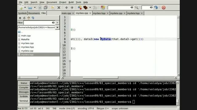Save the current file with the Save icon
Image resolution: width=197 pixels, height=110 pixels.
coord(40,8)
